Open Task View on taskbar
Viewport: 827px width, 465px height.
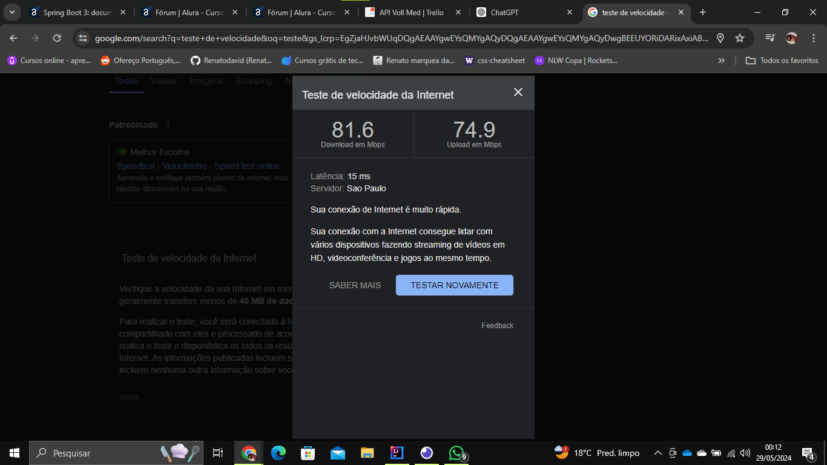click(x=218, y=453)
